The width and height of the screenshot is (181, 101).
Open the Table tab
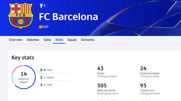coord(47,40)
